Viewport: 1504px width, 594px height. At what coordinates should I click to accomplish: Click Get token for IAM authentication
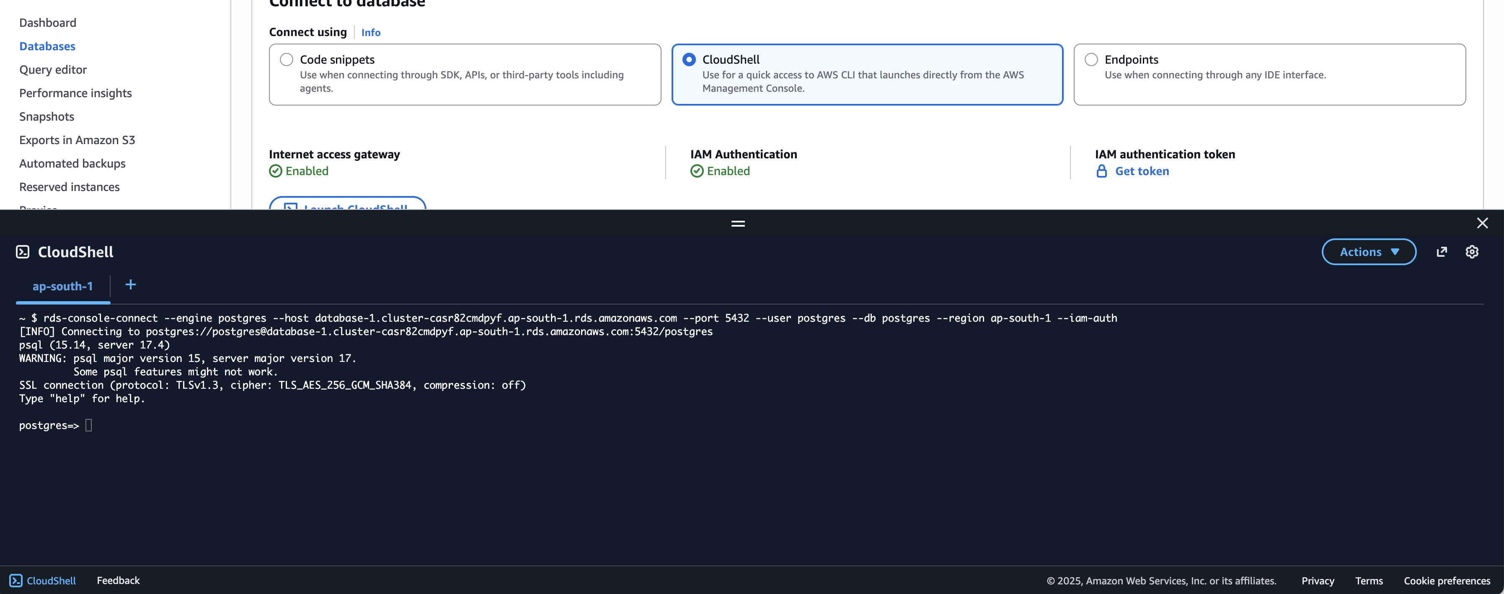click(x=1142, y=170)
